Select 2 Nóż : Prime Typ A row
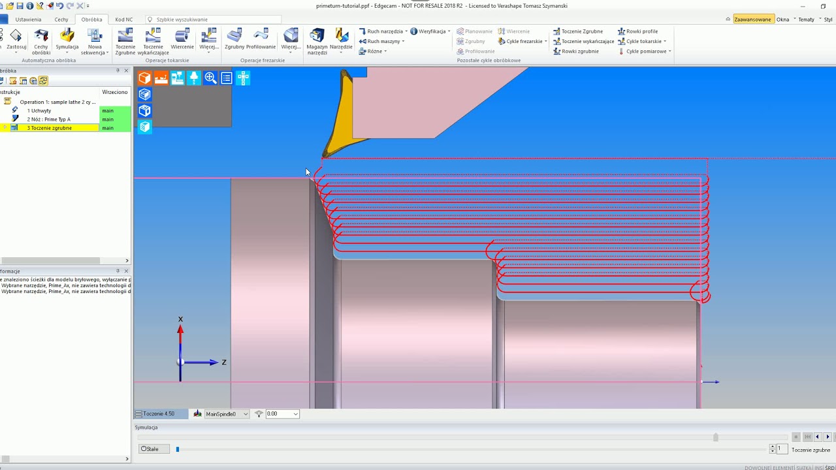The height and width of the screenshot is (470, 836). pos(50,119)
